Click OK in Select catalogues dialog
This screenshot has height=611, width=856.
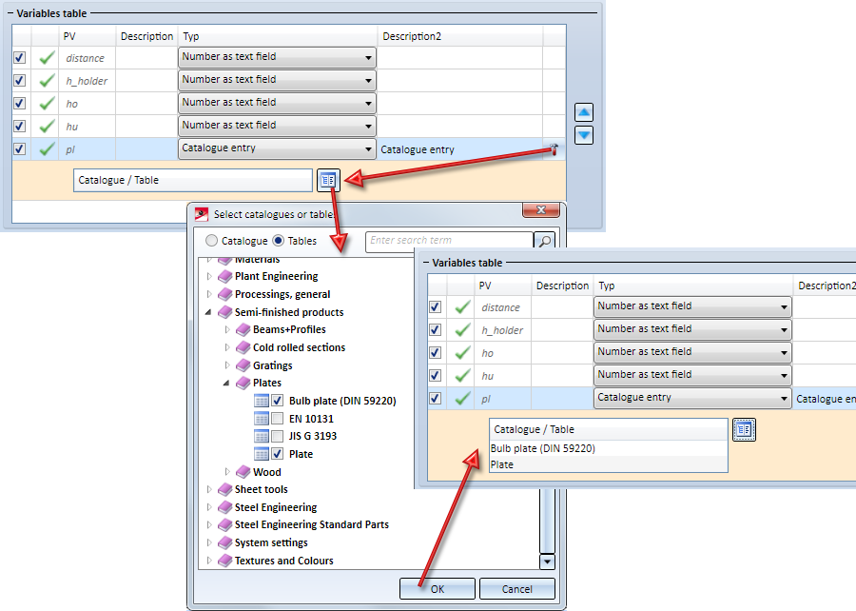(x=438, y=589)
